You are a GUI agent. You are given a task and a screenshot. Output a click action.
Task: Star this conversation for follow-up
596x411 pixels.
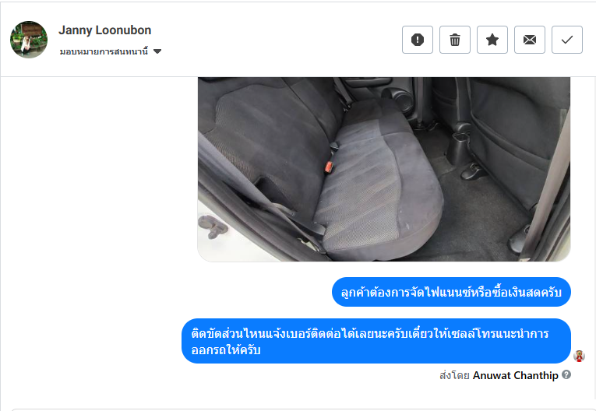click(492, 40)
